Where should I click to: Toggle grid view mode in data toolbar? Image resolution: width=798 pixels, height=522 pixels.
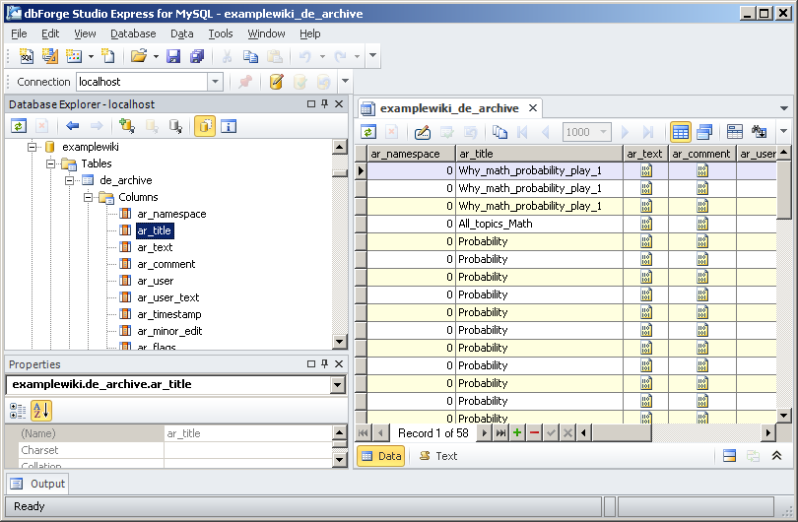tap(680, 132)
